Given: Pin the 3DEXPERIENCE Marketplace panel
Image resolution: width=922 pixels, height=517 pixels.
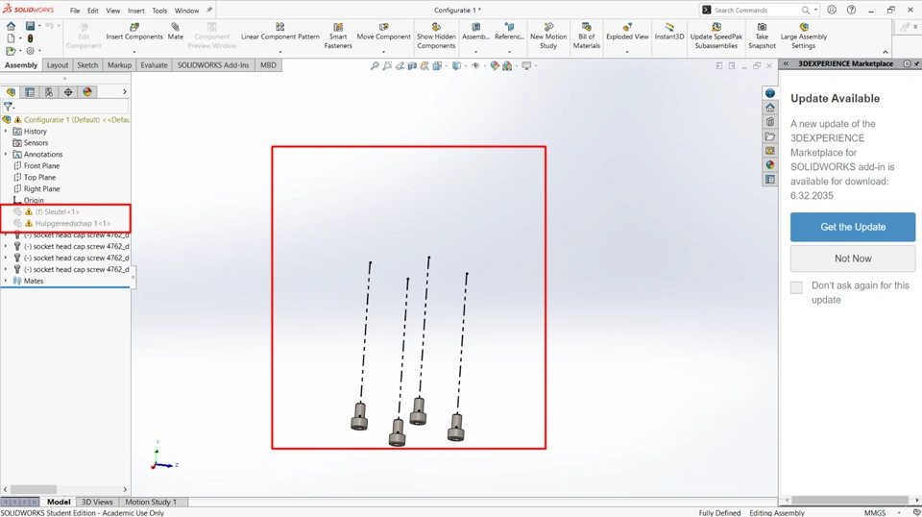Looking at the screenshot, I should (916, 63).
